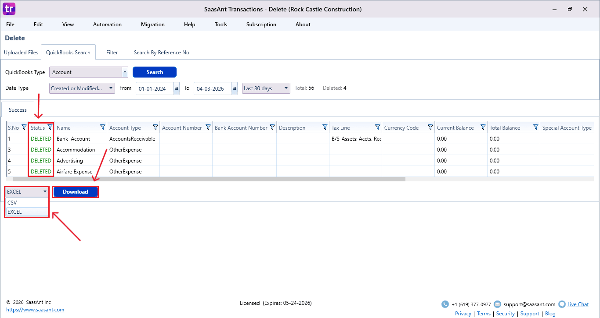This screenshot has height=318, width=600.
Task: Follow the Privacy link
Action: [x=463, y=314]
